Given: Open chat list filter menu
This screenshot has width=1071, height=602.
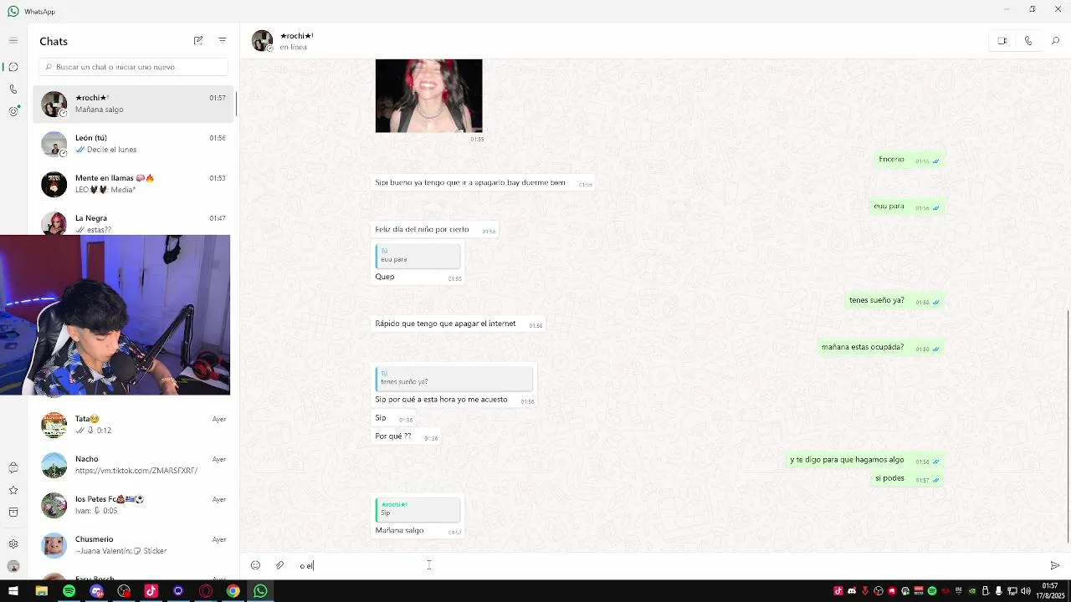Looking at the screenshot, I should pos(223,40).
